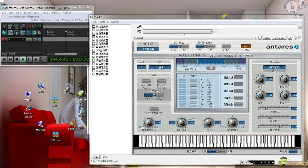Open the 预置 preset combo box
The image size is (308, 168).
pyautogui.click(x=178, y=31)
